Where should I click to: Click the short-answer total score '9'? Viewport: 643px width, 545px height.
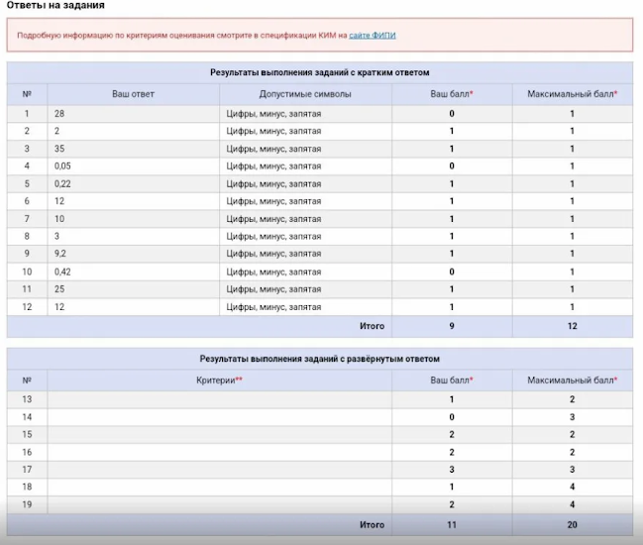coord(452,326)
